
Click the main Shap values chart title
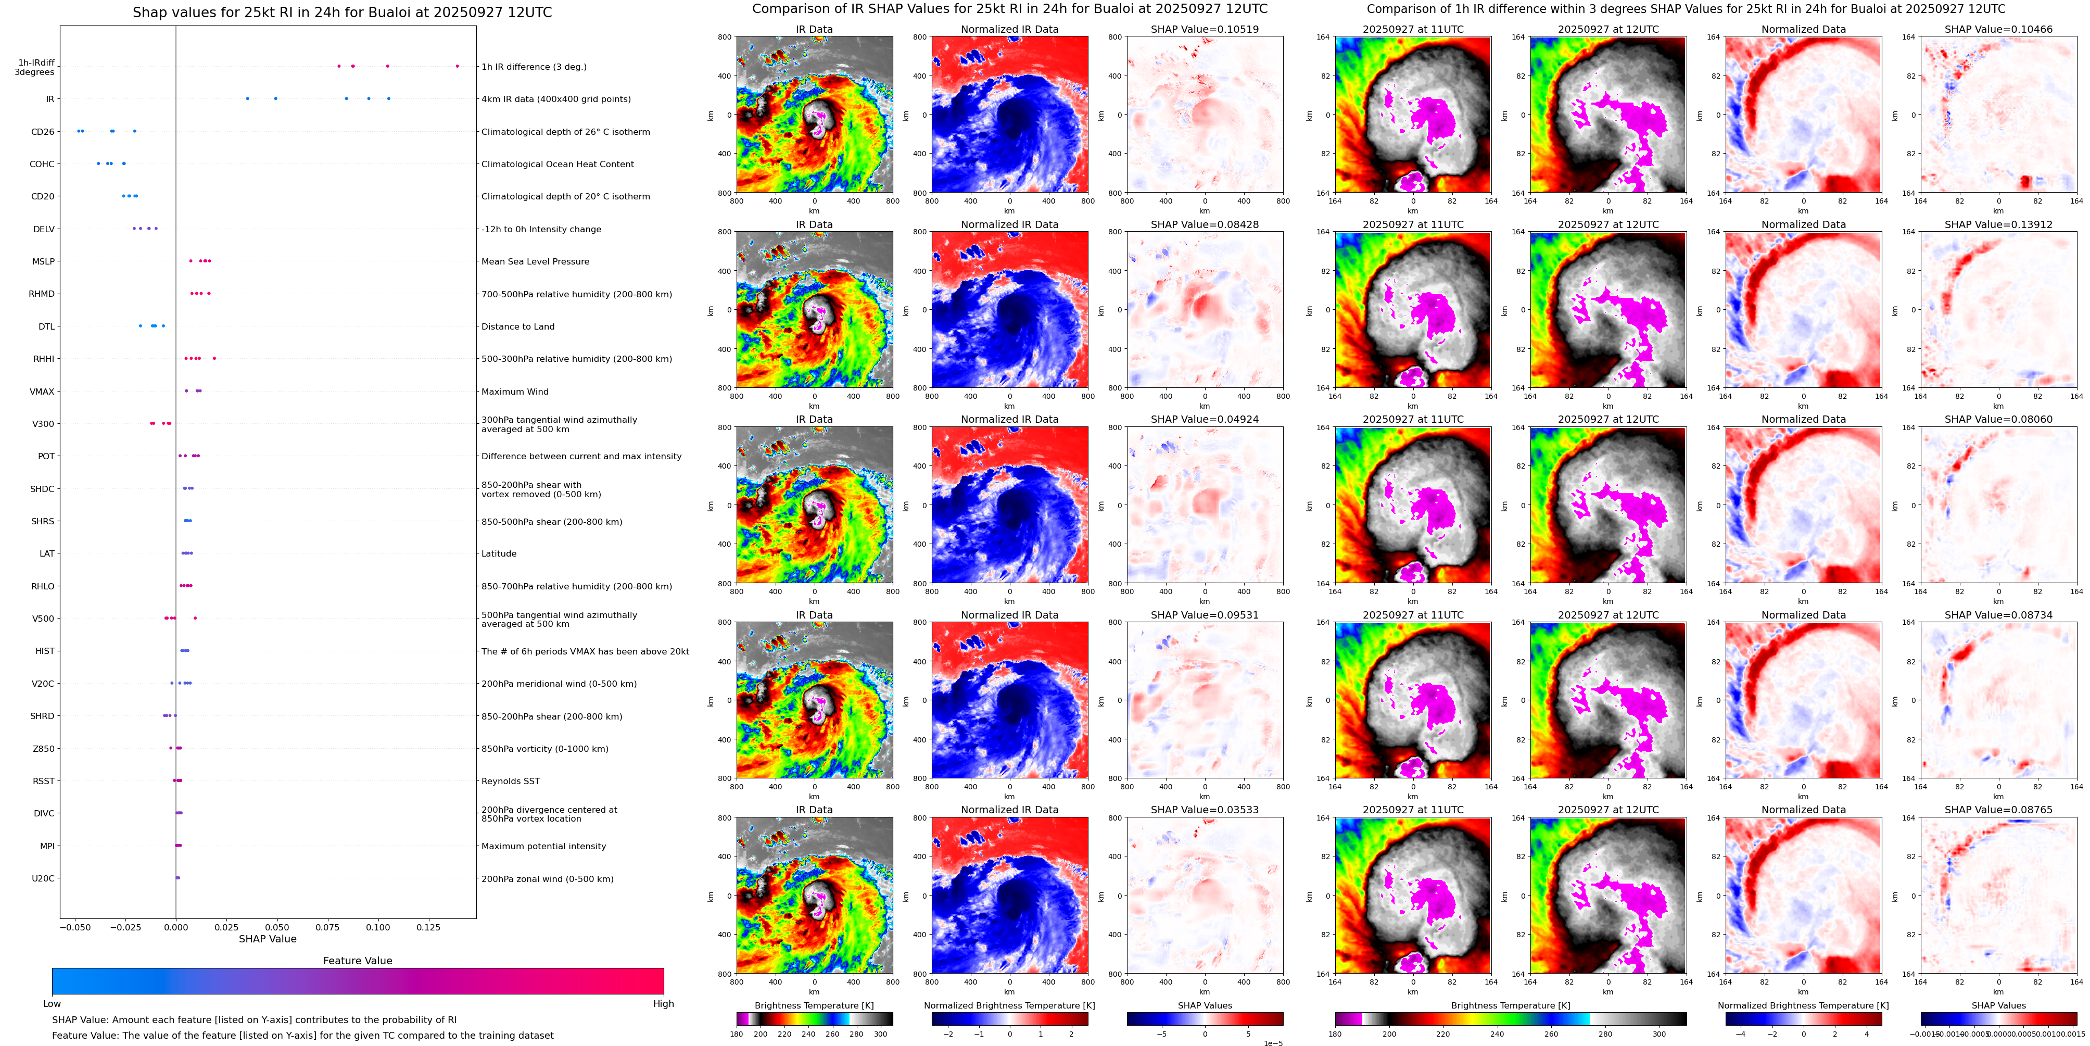click(x=341, y=12)
